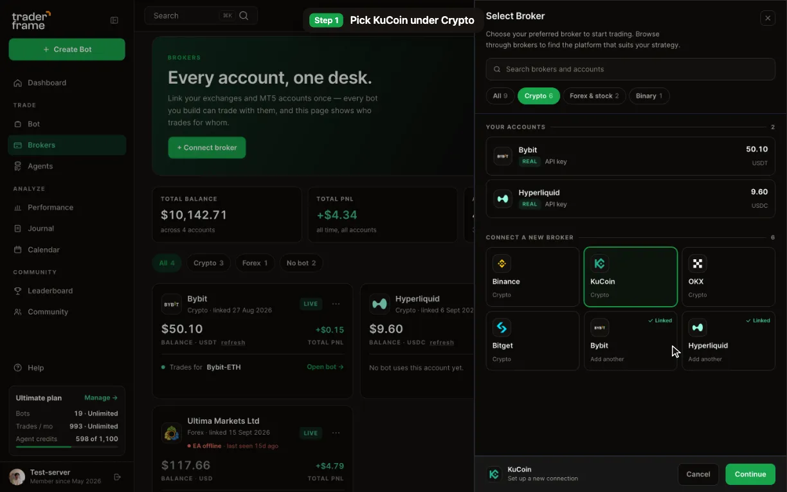Open Ultima Markets card three-dot menu
The width and height of the screenshot is (787, 492).
pos(336,433)
